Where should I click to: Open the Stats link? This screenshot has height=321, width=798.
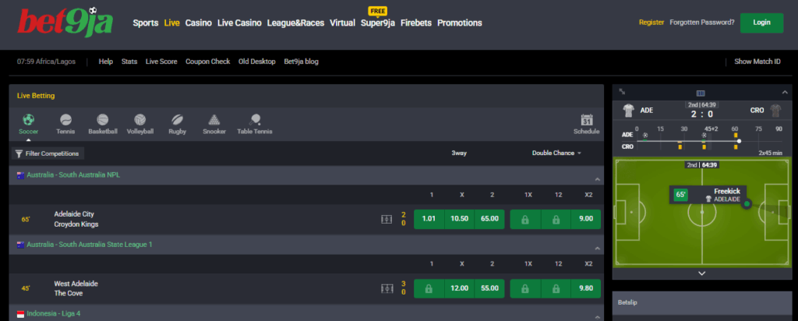129,62
